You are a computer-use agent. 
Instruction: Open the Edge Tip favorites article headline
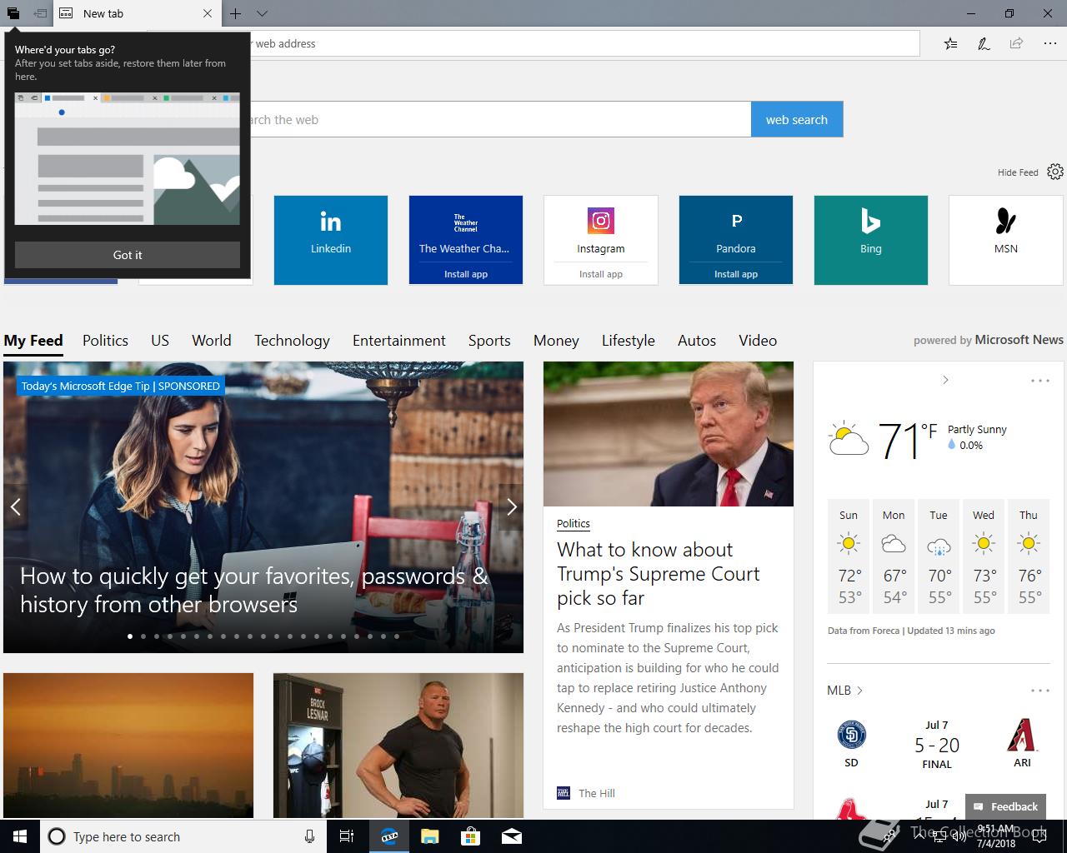pos(253,590)
